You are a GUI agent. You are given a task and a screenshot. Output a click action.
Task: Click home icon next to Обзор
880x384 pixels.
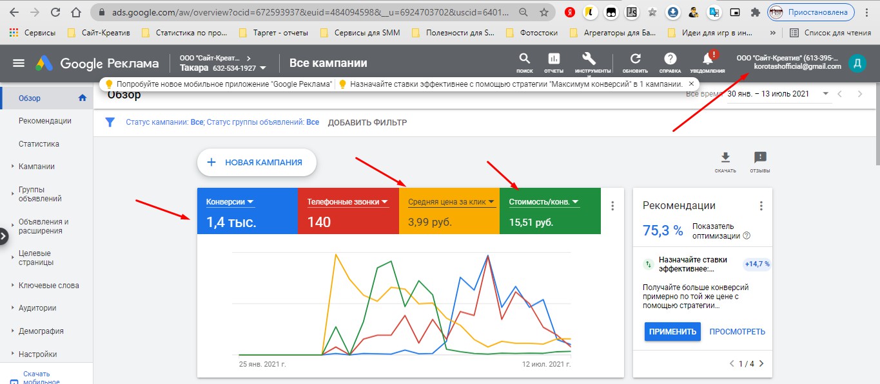pyautogui.click(x=82, y=98)
